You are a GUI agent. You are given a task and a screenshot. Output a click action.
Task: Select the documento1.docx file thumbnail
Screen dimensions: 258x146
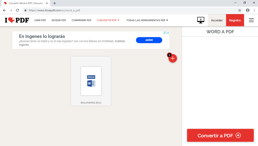[x=91, y=81]
